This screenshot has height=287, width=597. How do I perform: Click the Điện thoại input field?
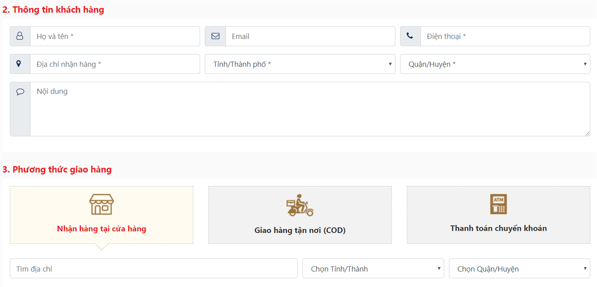[505, 36]
